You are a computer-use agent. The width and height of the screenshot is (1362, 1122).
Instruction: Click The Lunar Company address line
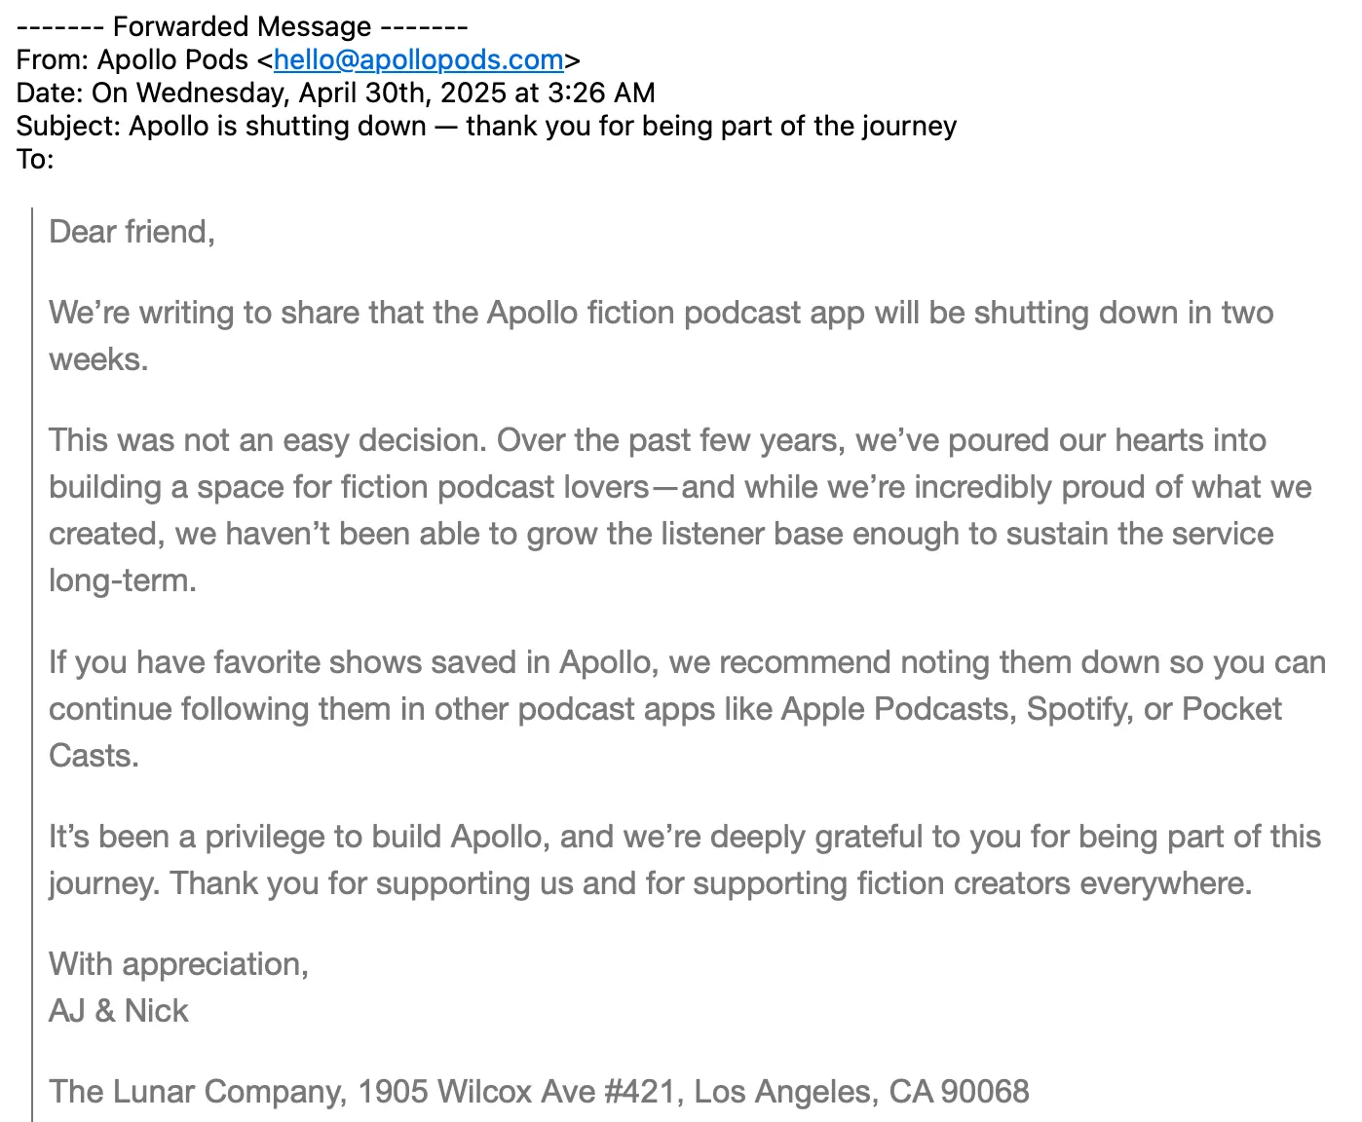539,1092
